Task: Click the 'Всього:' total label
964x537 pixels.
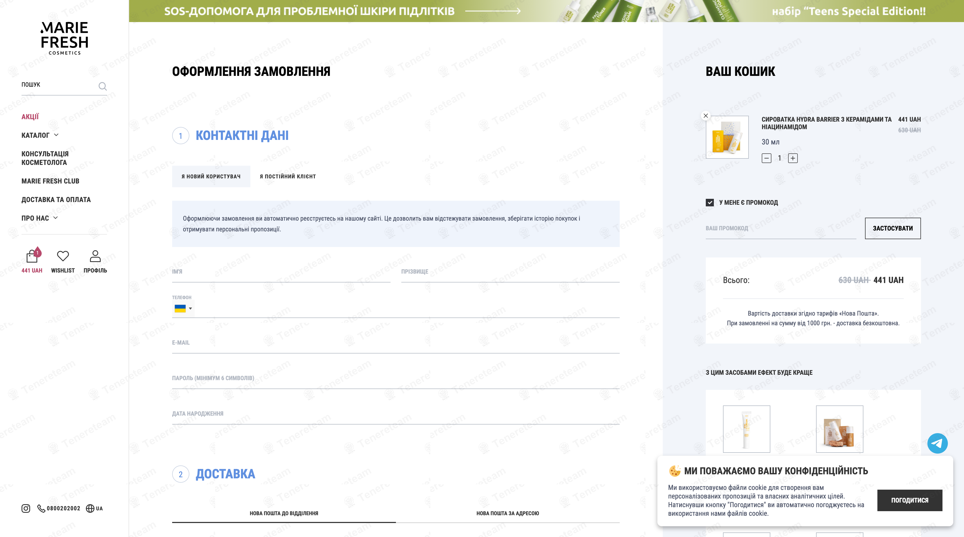Action: coord(736,280)
